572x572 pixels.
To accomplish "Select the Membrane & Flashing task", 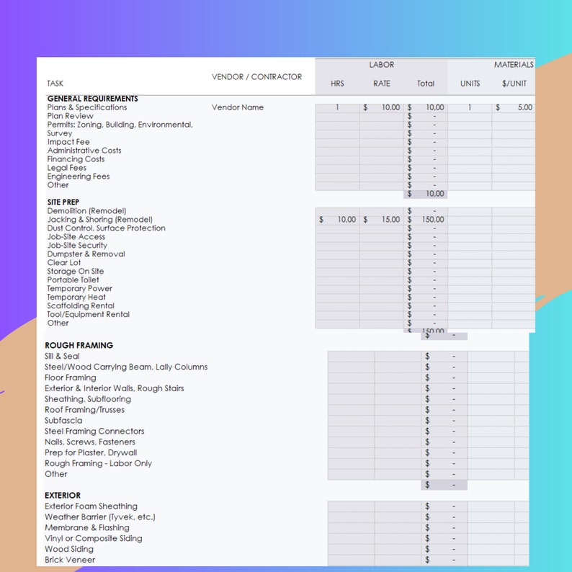I will pos(87,528).
